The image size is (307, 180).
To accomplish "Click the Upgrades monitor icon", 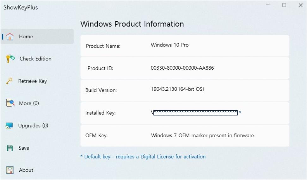I will [9, 126].
